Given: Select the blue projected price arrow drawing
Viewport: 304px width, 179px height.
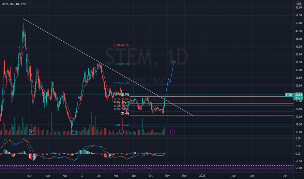Looking at the screenshot, I should point(171,76).
